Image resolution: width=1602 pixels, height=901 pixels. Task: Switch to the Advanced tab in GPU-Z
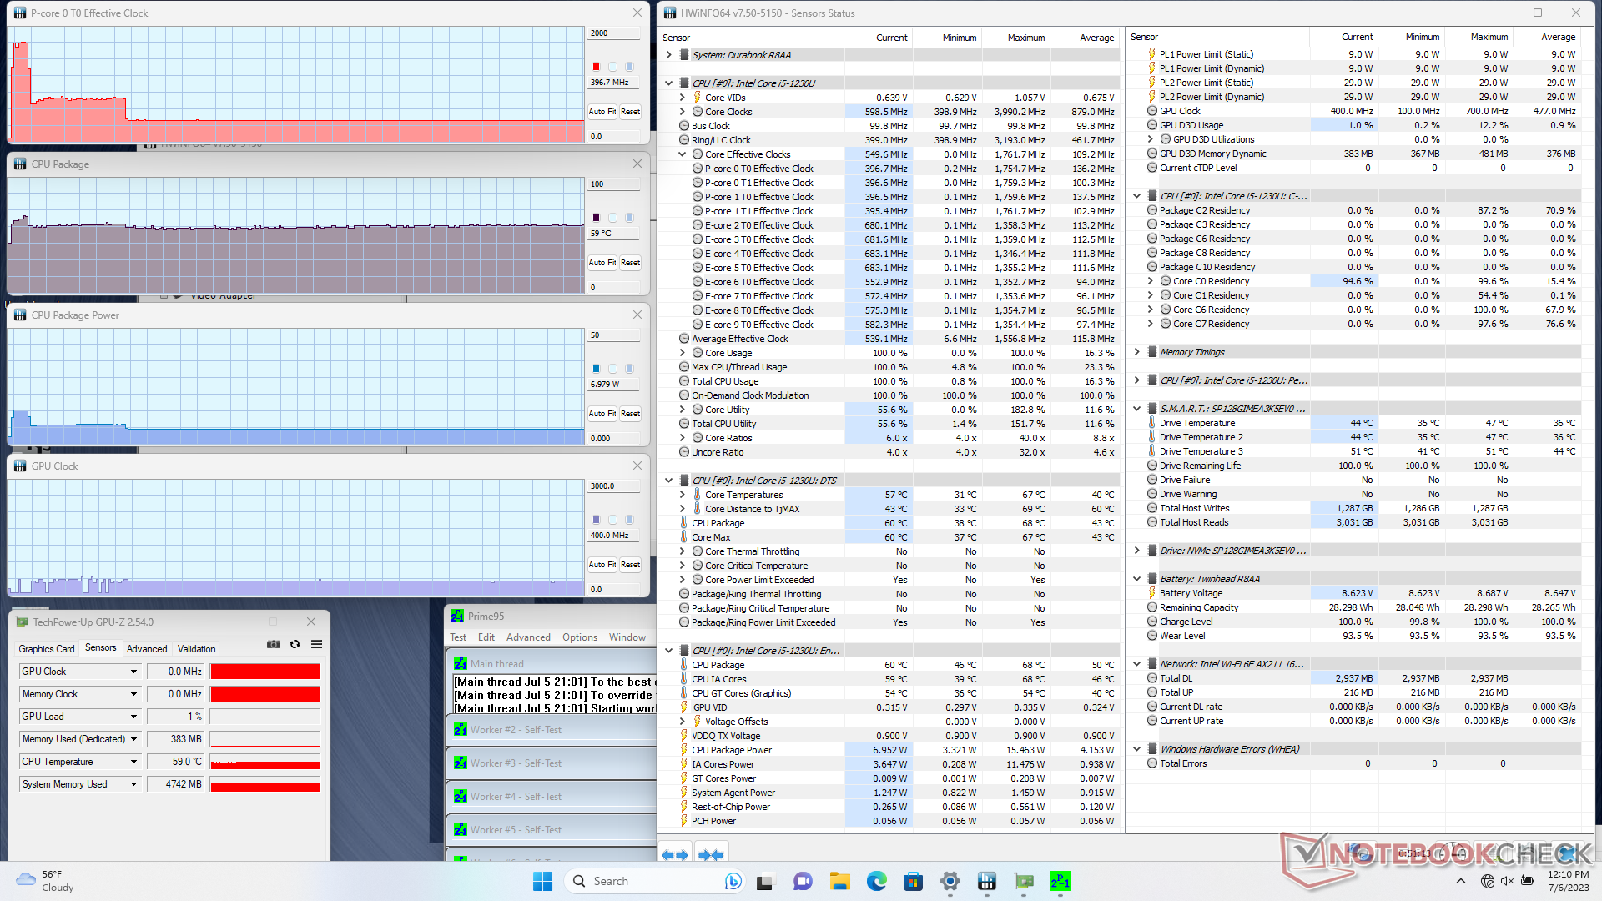pyautogui.click(x=147, y=648)
